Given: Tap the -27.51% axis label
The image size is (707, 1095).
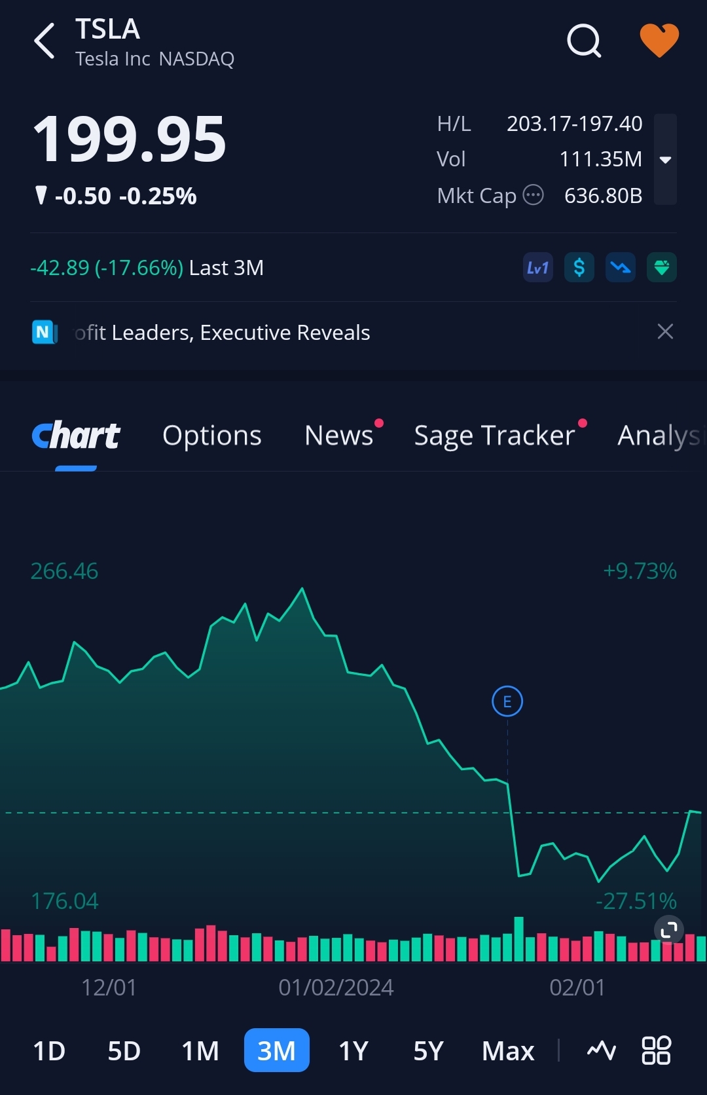Looking at the screenshot, I should [636, 901].
